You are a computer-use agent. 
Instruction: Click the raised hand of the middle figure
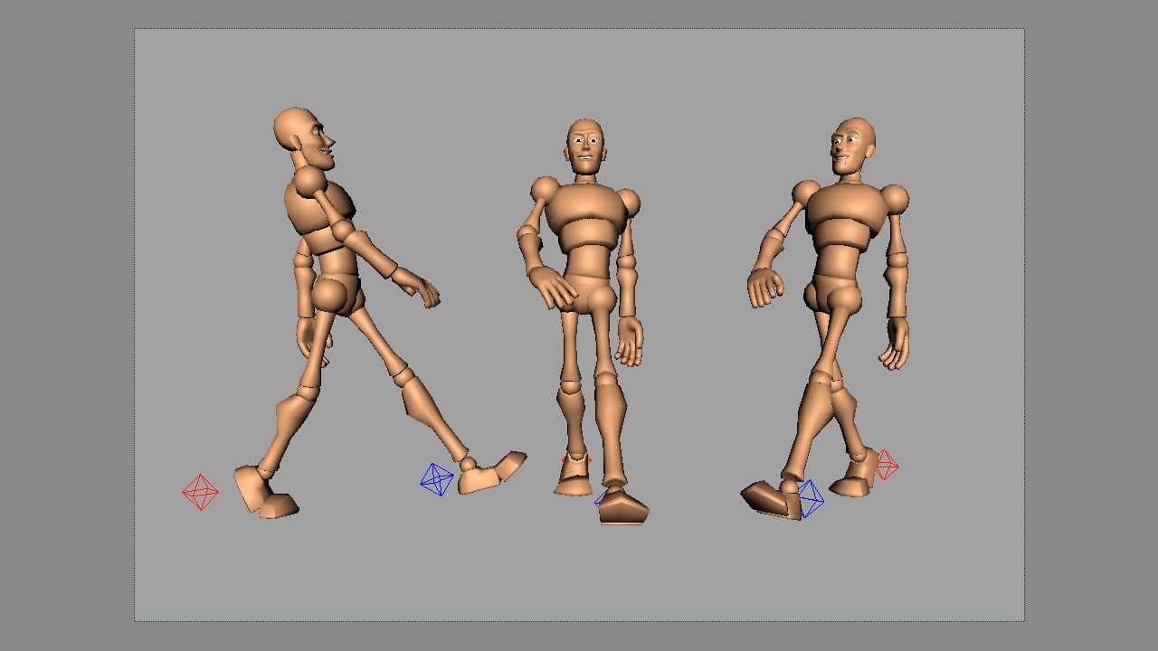coord(554,288)
